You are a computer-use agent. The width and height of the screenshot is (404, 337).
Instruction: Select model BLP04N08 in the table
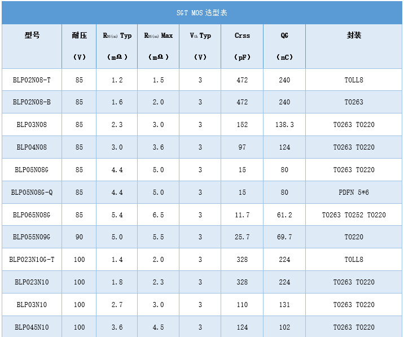point(32,147)
